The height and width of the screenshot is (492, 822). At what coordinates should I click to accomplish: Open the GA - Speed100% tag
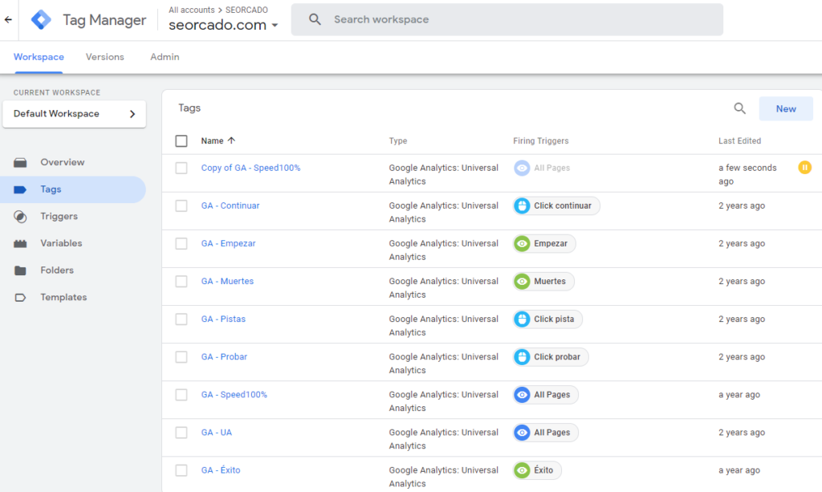[x=234, y=395]
